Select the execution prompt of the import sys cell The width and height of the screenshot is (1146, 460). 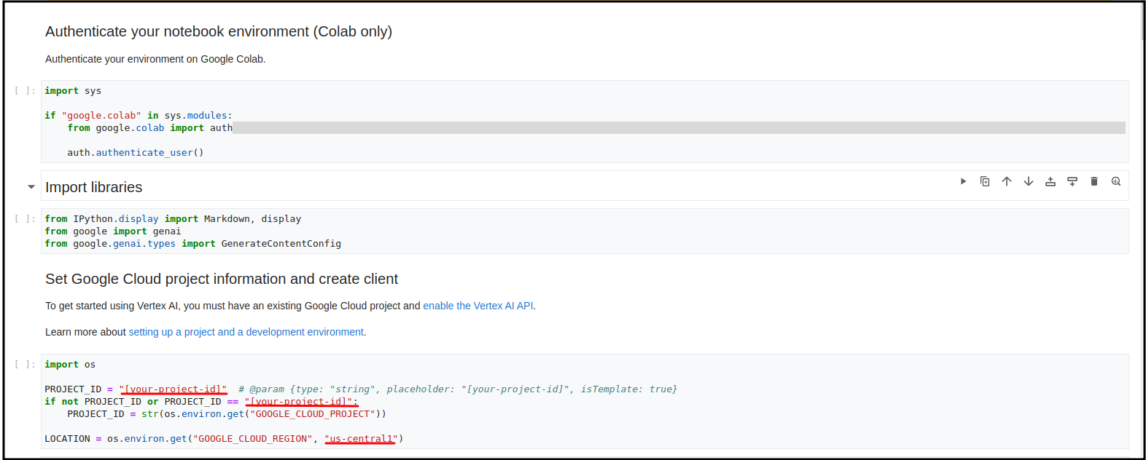point(25,91)
